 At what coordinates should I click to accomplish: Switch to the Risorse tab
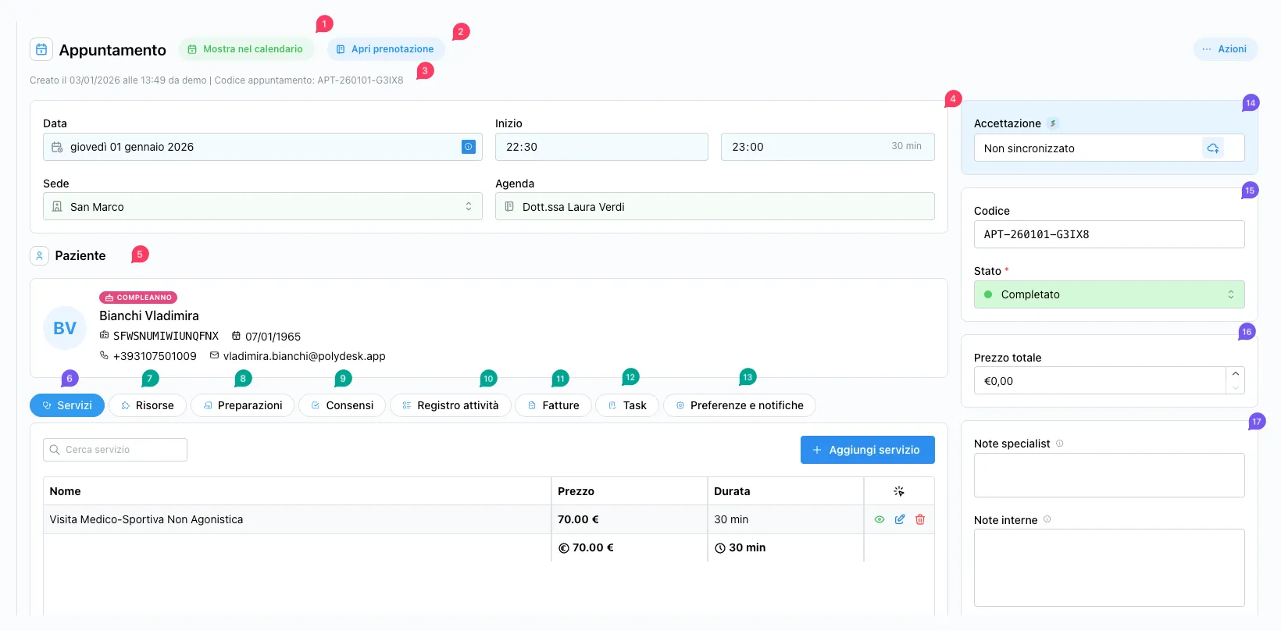[x=148, y=405]
